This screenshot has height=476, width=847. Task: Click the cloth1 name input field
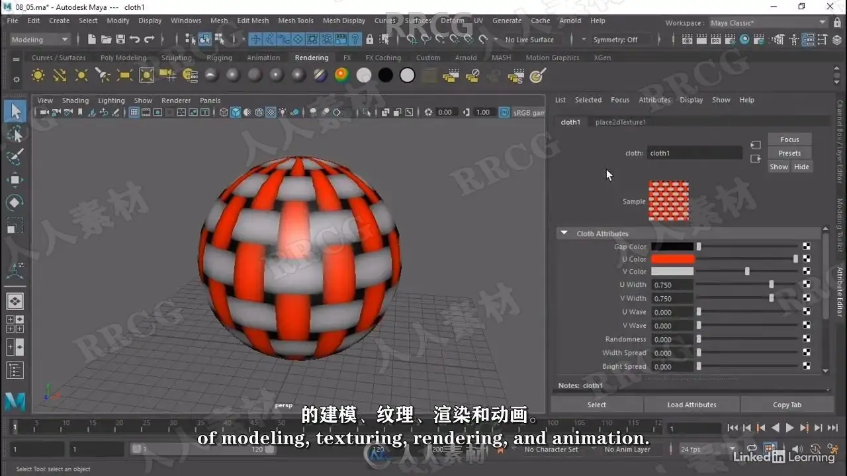tap(694, 153)
